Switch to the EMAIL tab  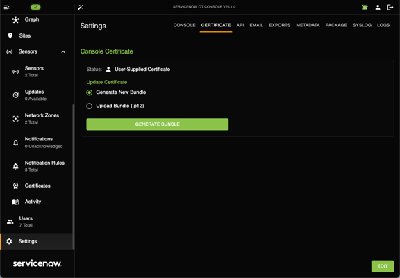(x=256, y=25)
